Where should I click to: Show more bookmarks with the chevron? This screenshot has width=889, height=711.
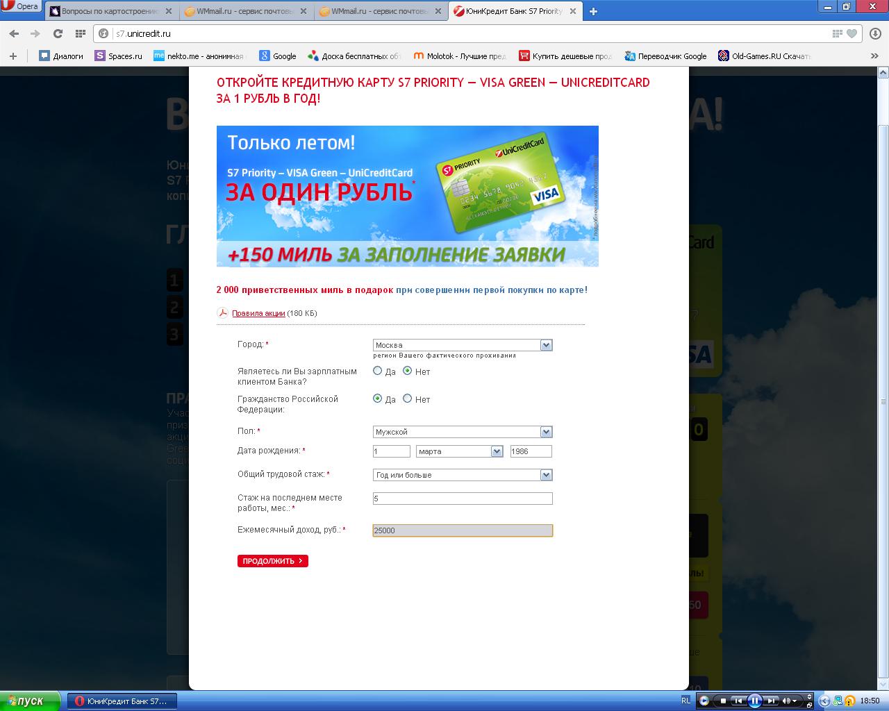tap(874, 56)
